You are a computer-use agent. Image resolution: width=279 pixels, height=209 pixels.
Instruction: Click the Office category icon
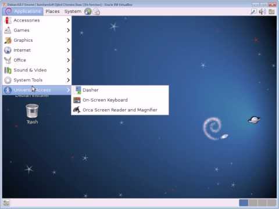tap(8, 60)
